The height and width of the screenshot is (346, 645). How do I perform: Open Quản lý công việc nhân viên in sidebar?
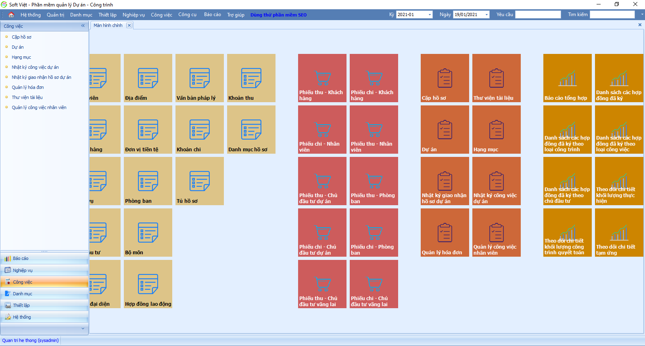point(39,107)
